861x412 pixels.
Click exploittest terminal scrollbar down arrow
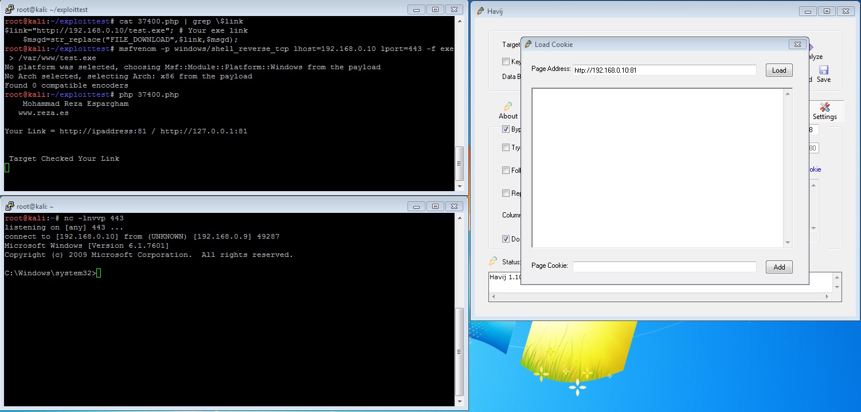(x=460, y=186)
